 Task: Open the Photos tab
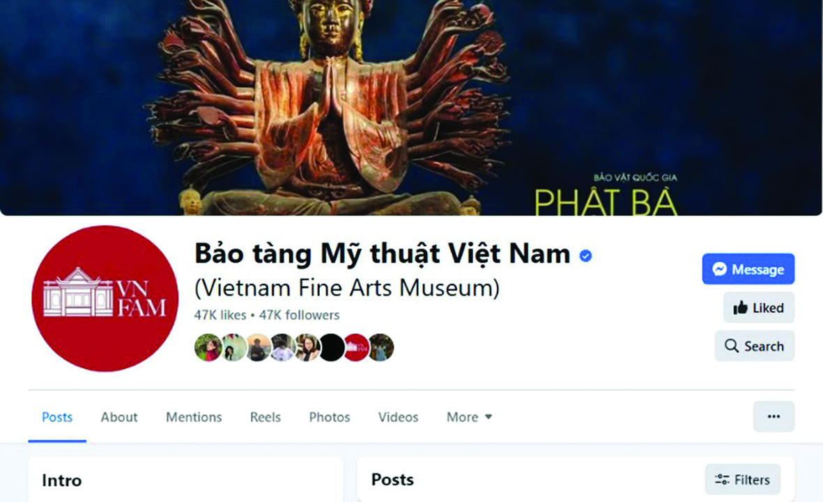tap(330, 417)
